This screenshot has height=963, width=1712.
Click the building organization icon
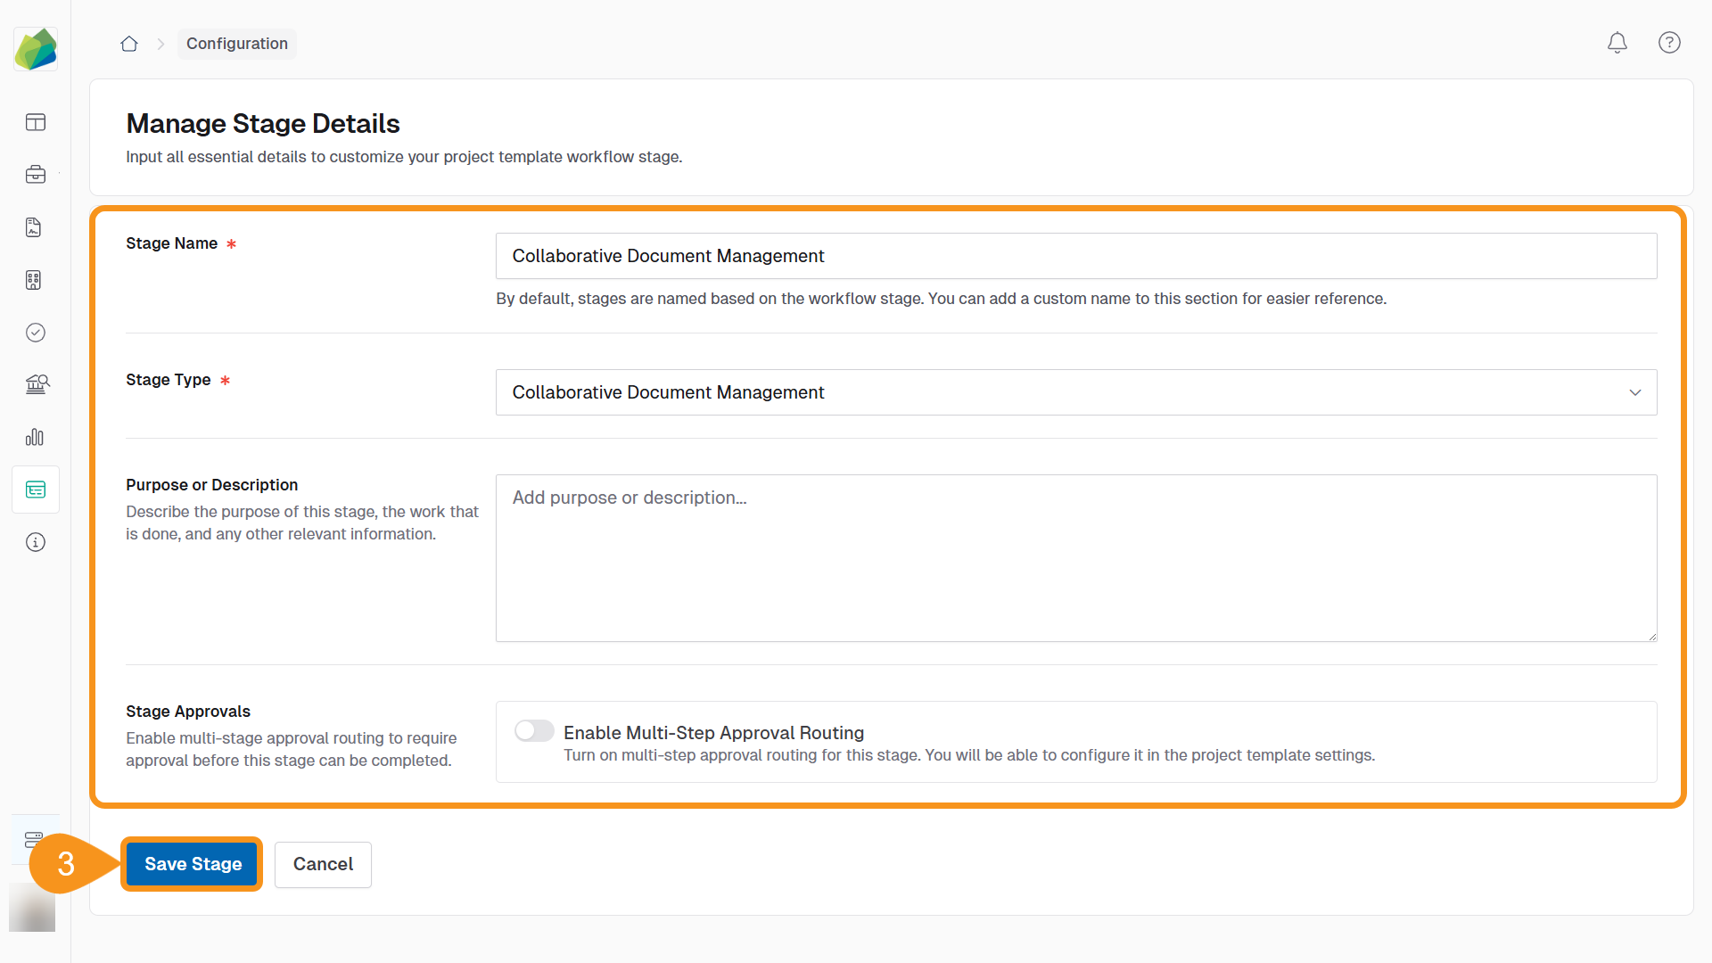point(35,280)
